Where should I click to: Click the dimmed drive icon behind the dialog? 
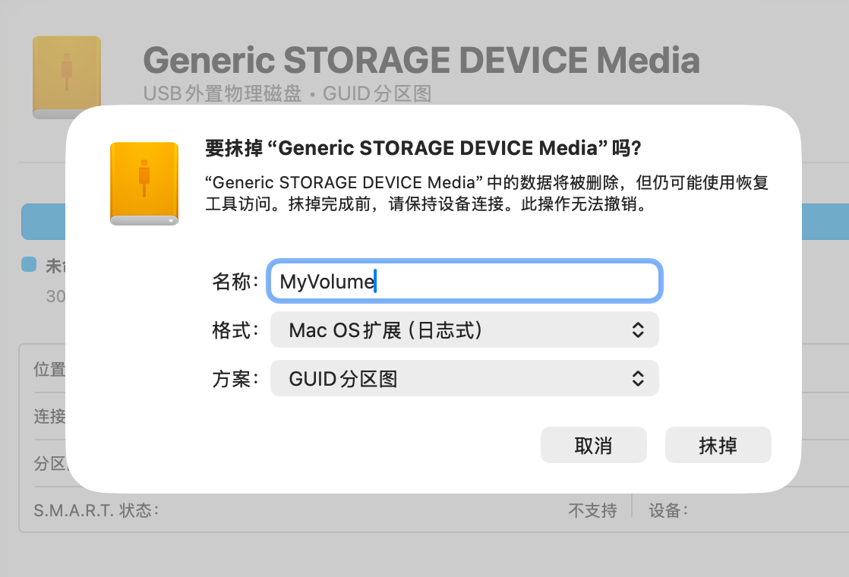pyautogui.click(x=67, y=76)
